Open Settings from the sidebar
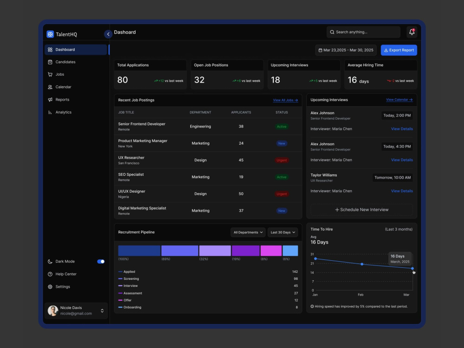 point(76,287)
